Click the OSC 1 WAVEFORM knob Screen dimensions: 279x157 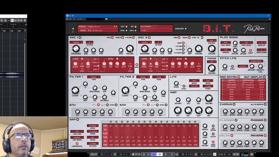(76, 48)
